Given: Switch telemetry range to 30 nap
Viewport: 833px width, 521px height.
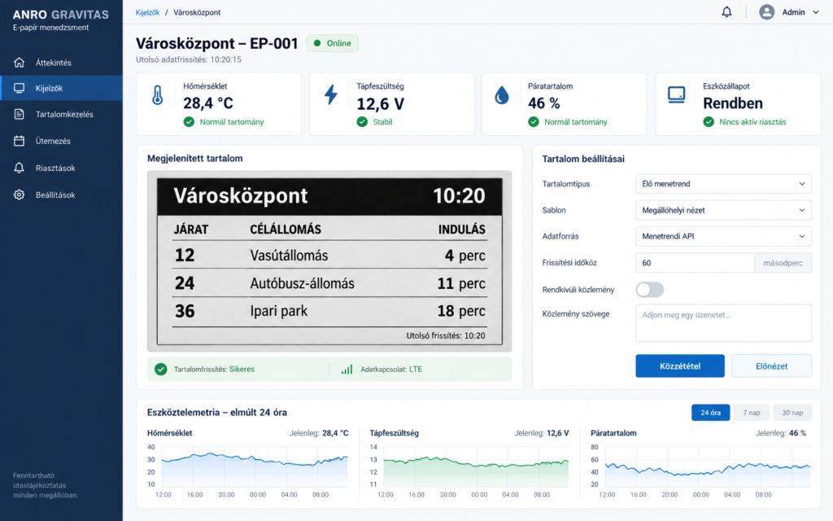Looking at the screenshot, I should 792,413.
